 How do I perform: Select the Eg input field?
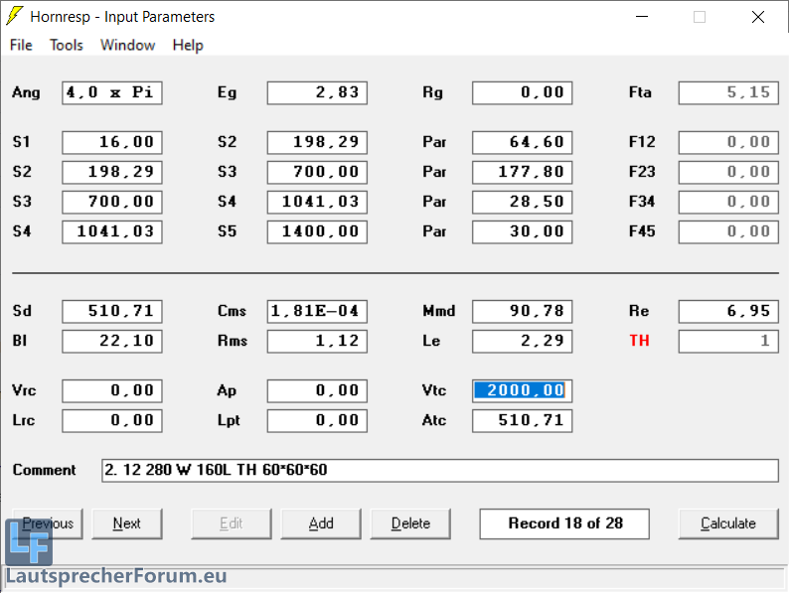(317, 92)
